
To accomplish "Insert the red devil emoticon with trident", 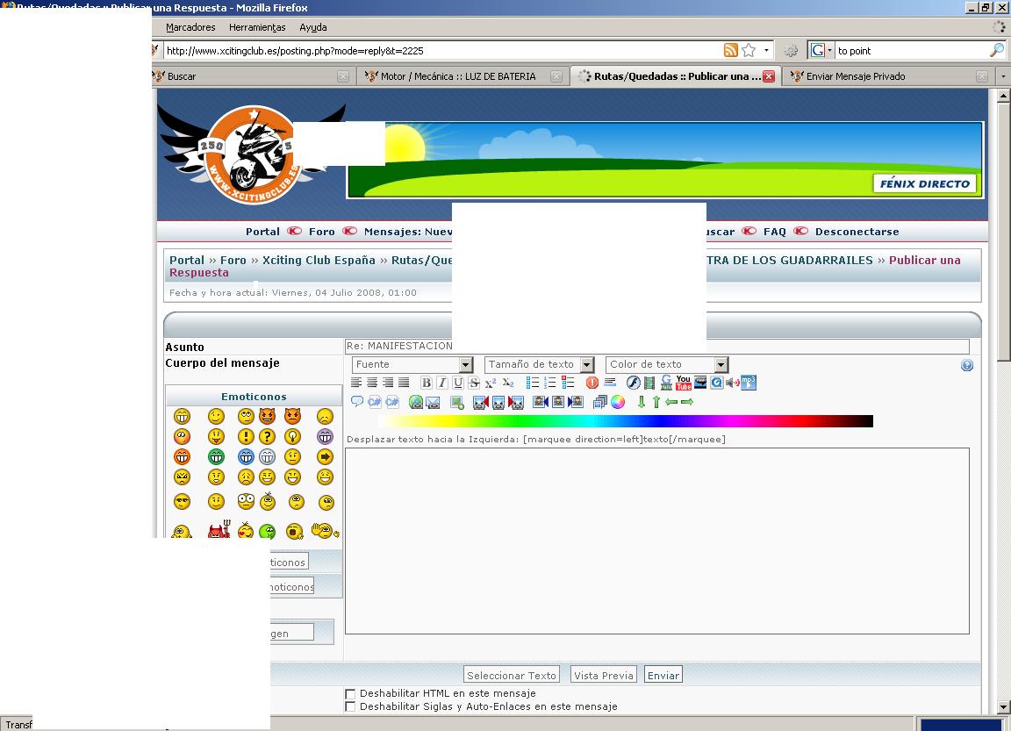I will point(219,530).
